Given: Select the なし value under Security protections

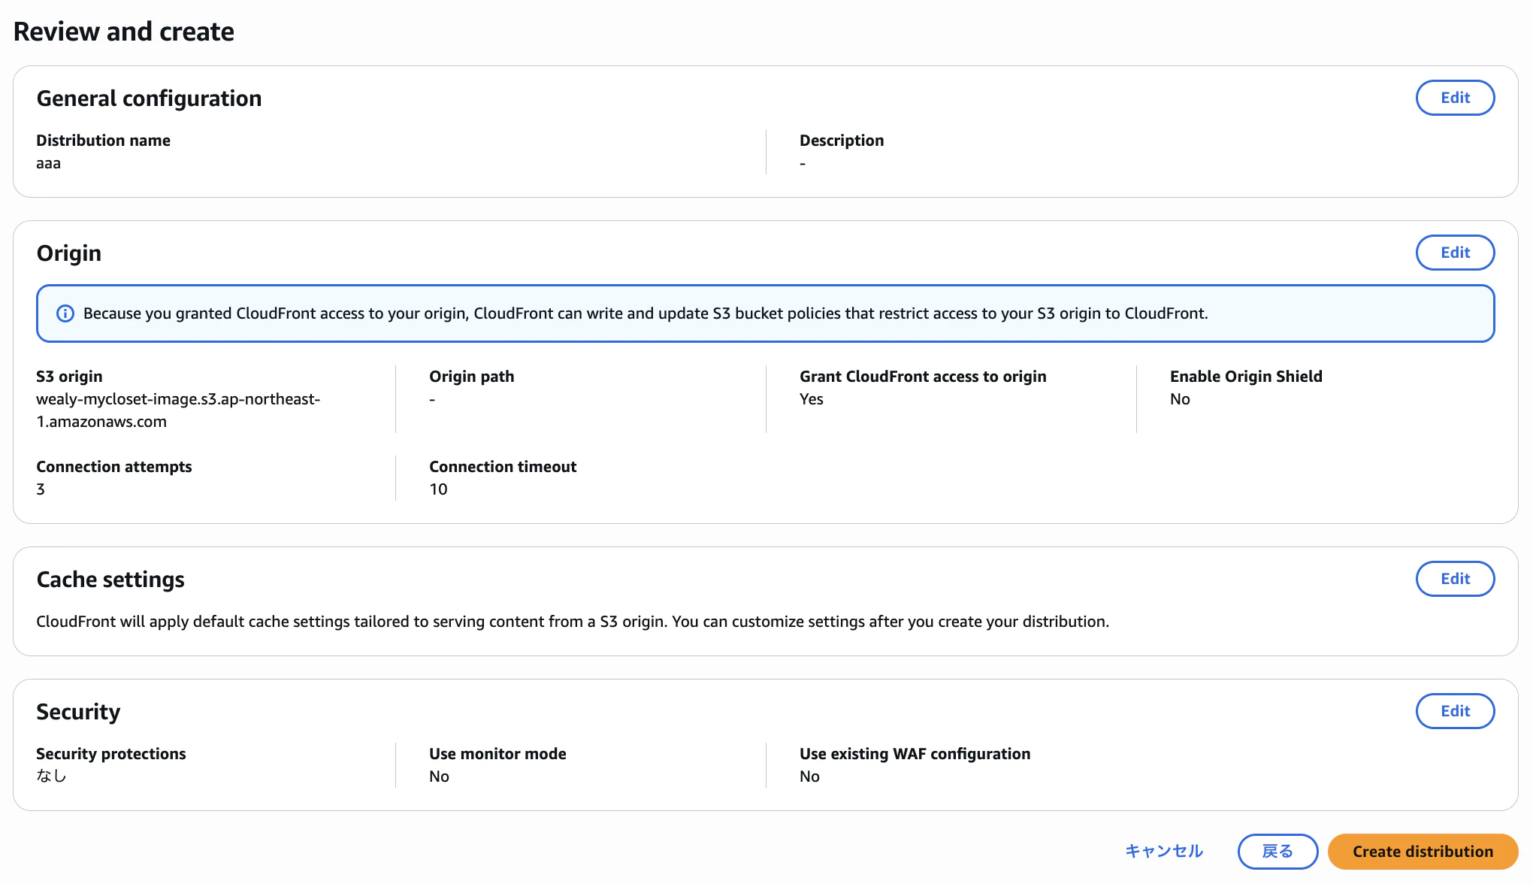Looking at the screenshot, I should (51, 776).
